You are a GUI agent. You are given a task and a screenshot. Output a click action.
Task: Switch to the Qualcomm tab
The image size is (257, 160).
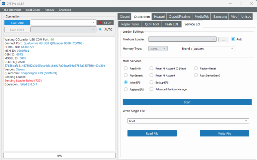tap(142, 17)
